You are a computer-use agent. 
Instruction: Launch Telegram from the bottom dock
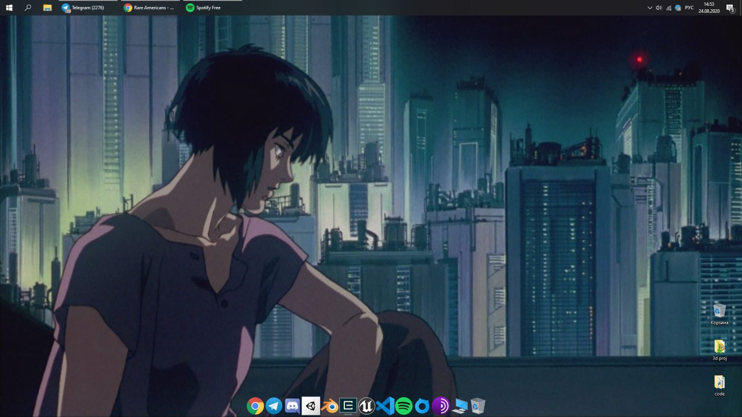[x=274, y=405]
